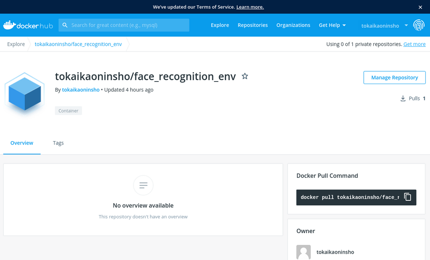Image resolution: width=430 pixels, height=260 pixels.
Task: Click the docker pull command text
Action: pyautogui.click(x=350, y=197)
